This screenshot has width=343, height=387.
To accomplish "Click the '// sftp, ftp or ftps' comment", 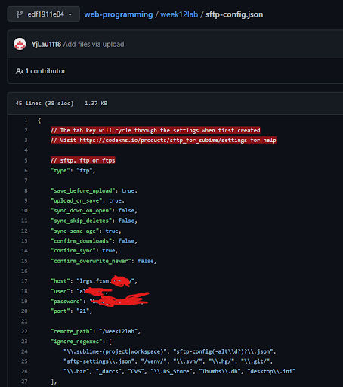I will pyautogui.click(x=82, y=160).
